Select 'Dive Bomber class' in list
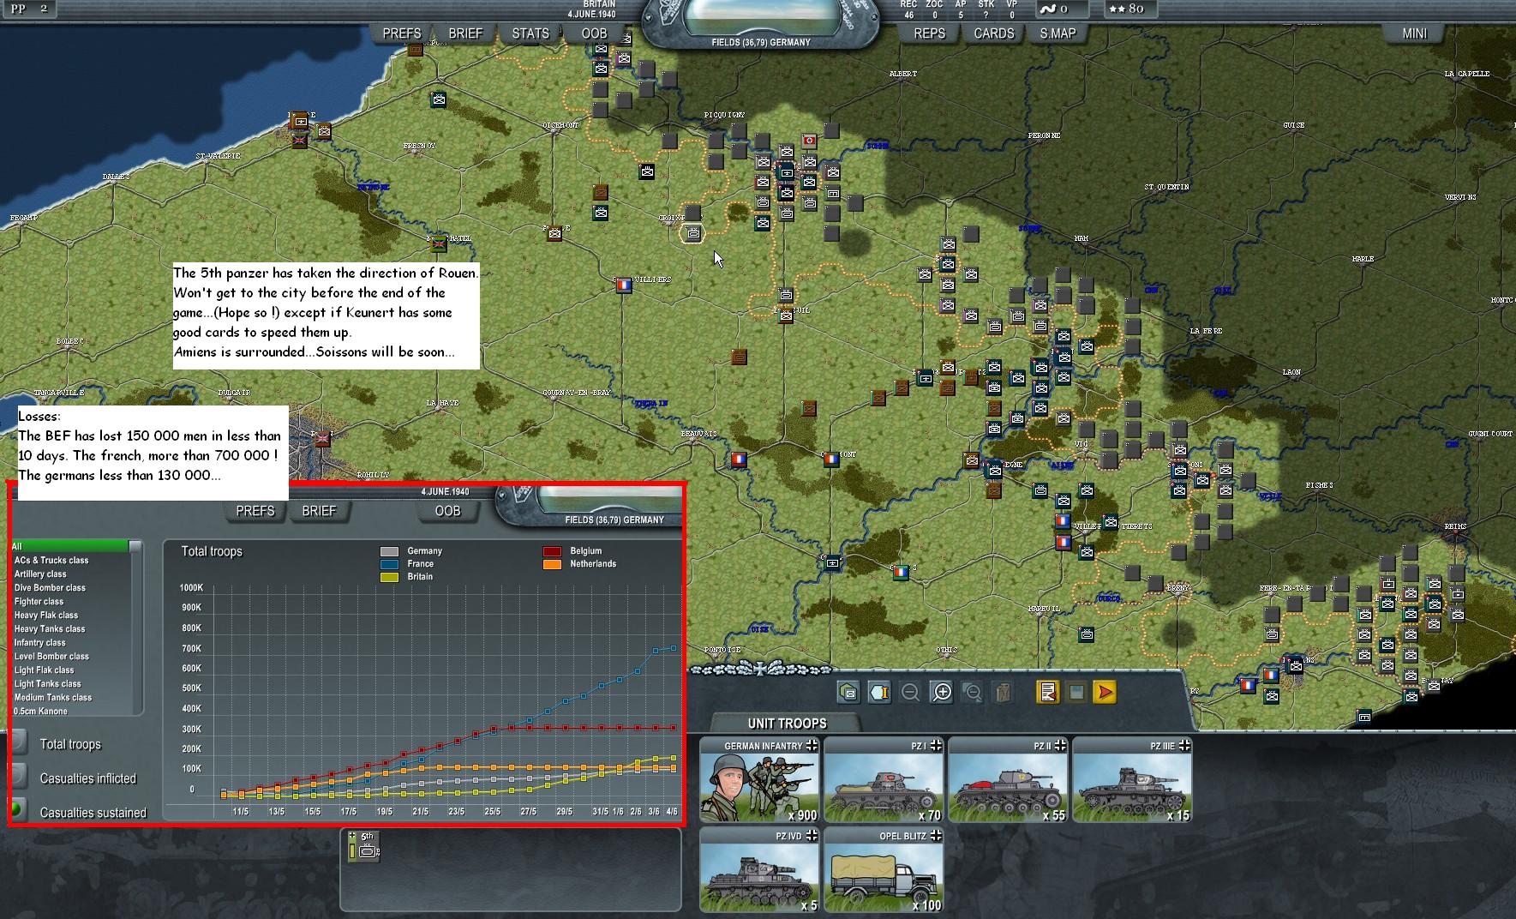This screenshot has height=919, width=1516. point(70,587)
